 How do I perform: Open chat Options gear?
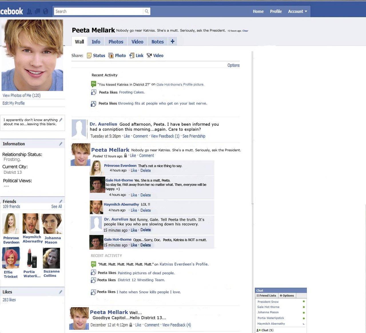(x=281, y=295)
